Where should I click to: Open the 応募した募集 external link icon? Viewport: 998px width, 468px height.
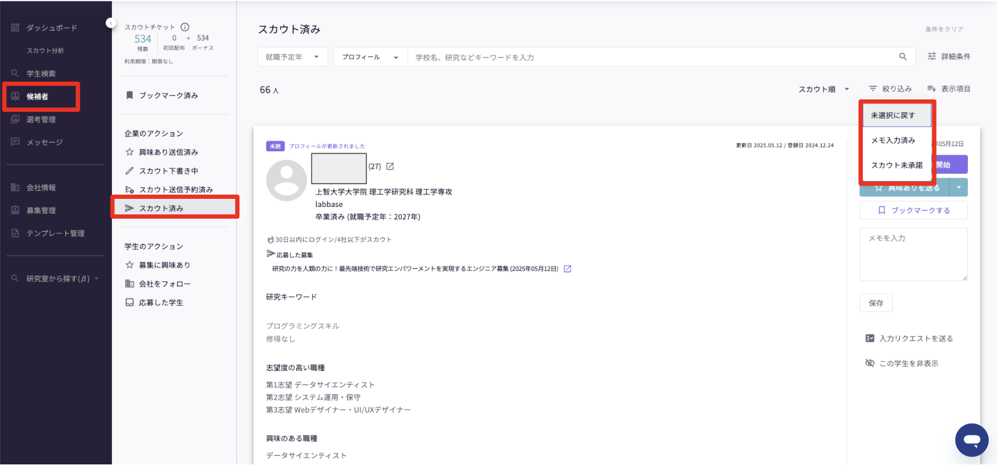pos(567,268)
